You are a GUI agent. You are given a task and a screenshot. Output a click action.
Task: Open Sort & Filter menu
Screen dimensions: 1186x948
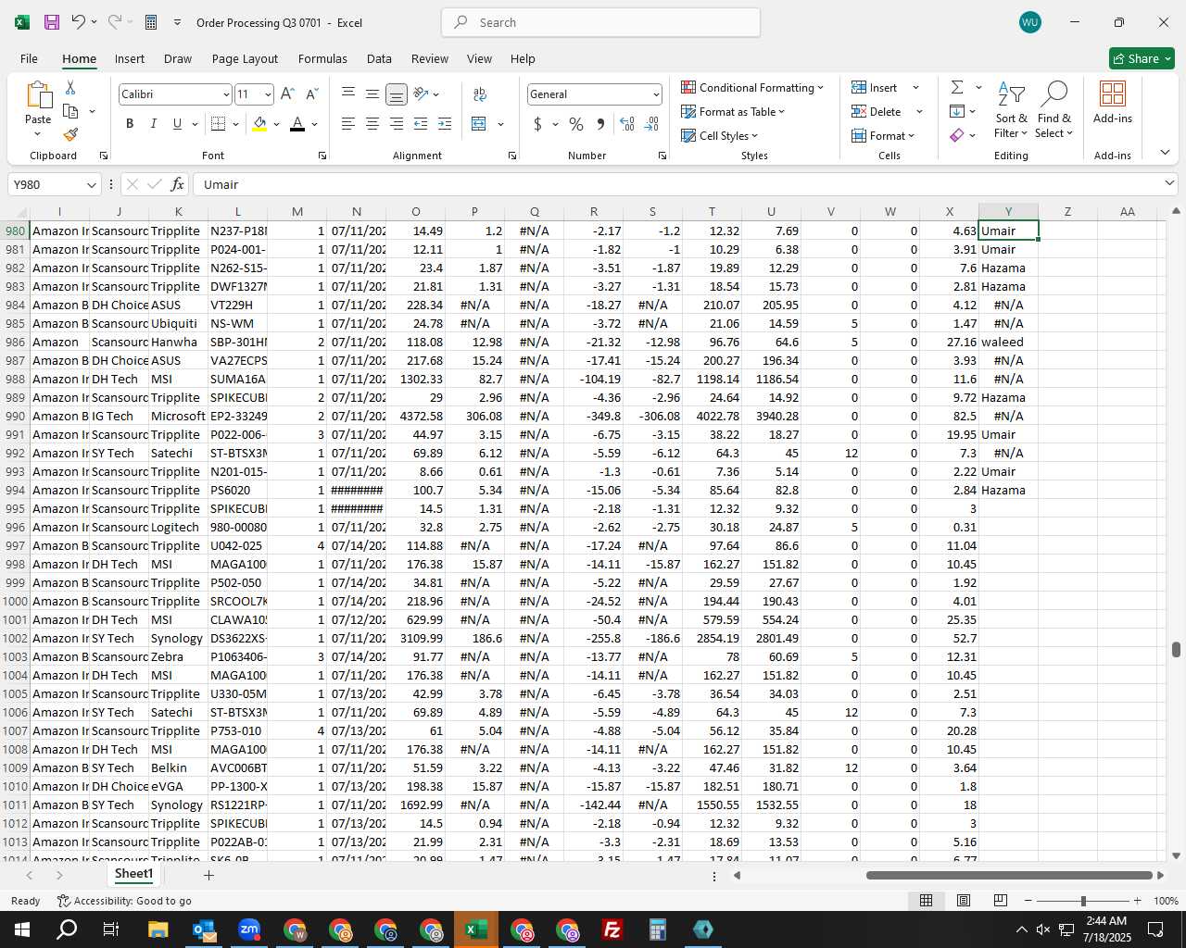[x=1011, y=111]
